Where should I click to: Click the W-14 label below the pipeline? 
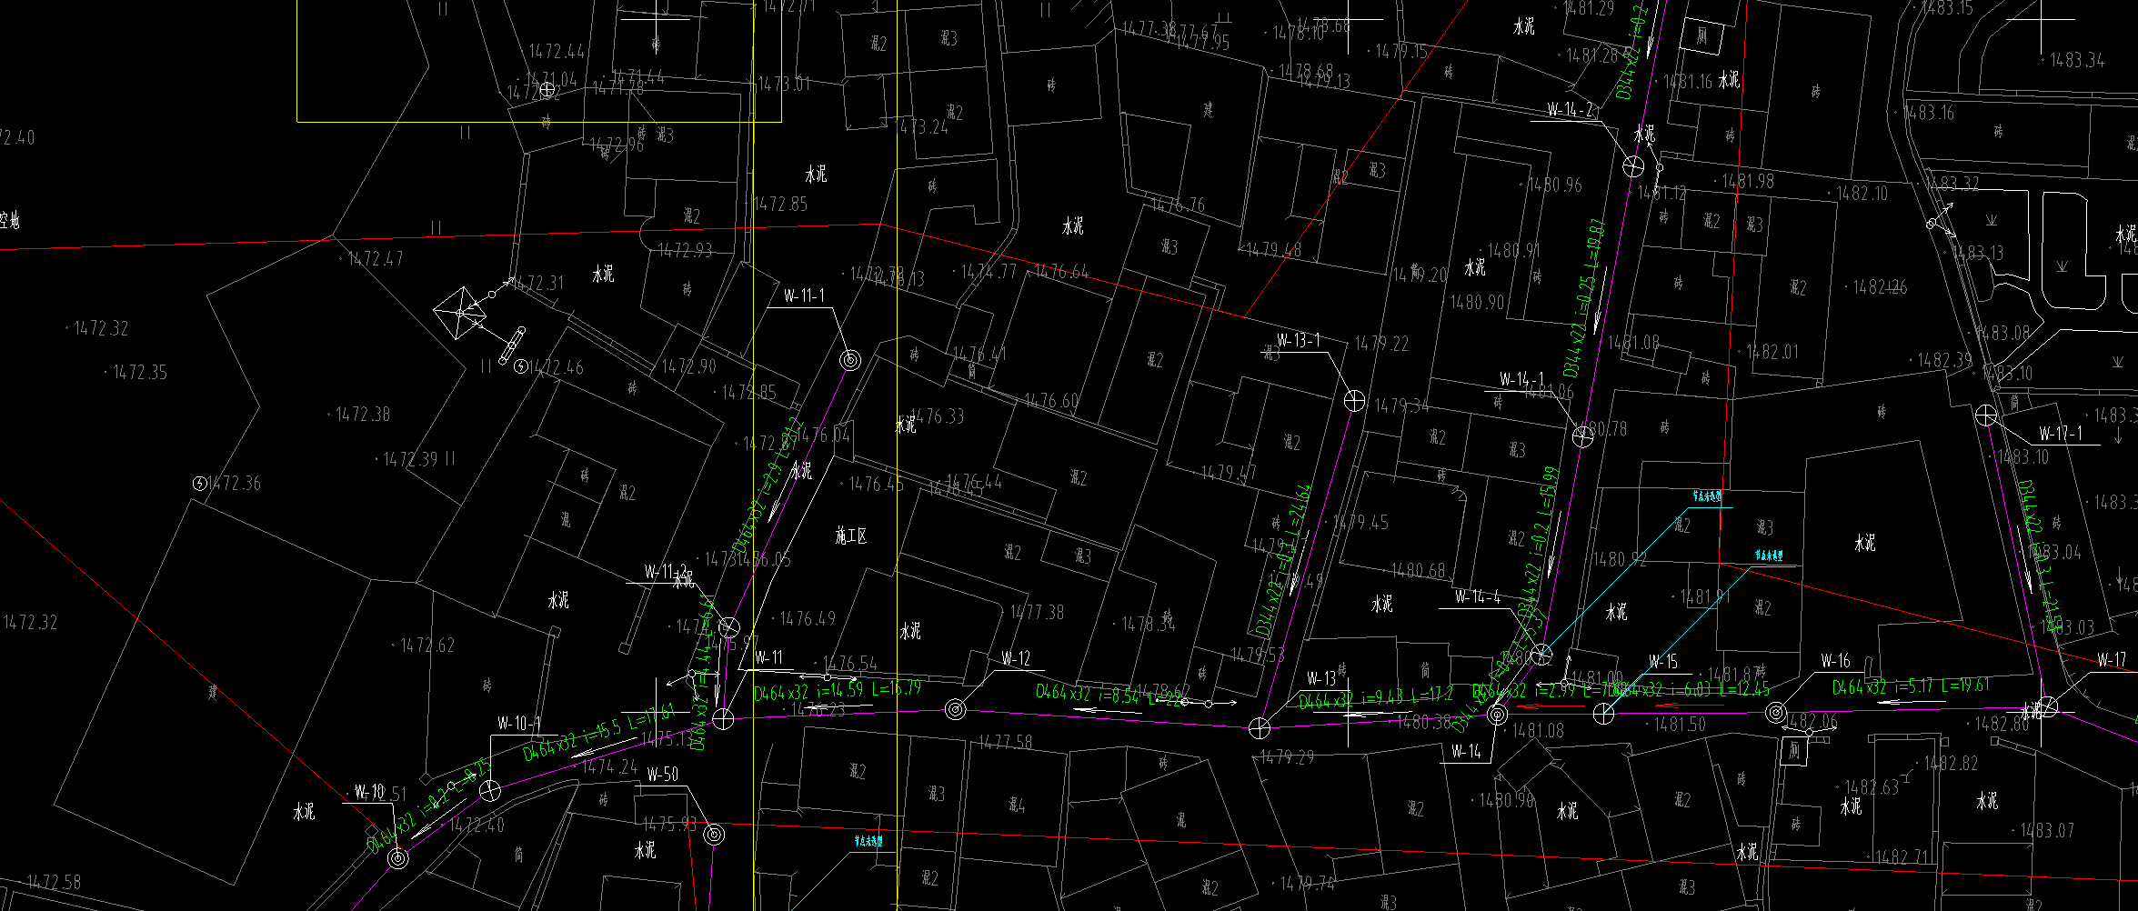coord(1466,751)
